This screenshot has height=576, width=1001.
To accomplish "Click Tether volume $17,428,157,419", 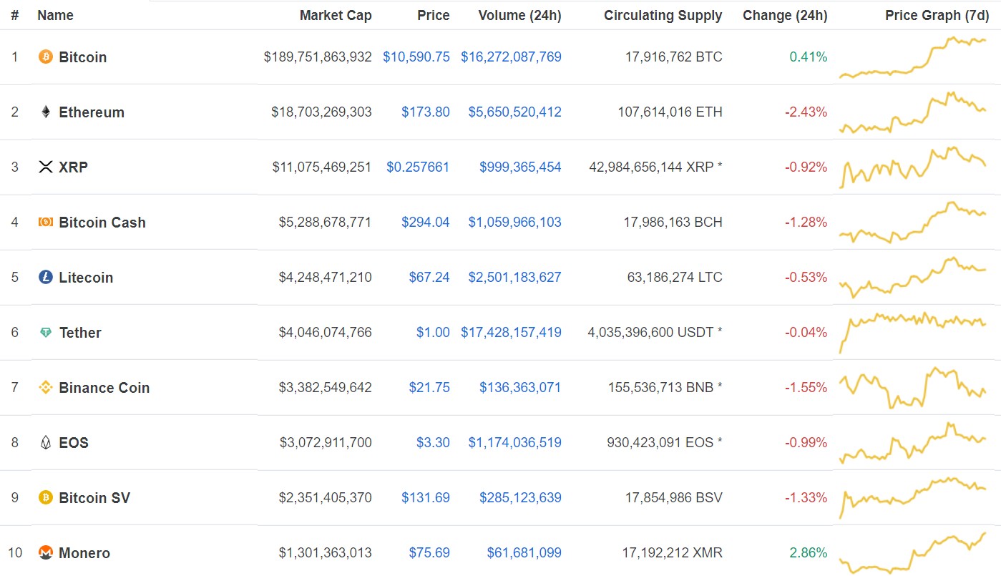I will (x=511, y=332).
